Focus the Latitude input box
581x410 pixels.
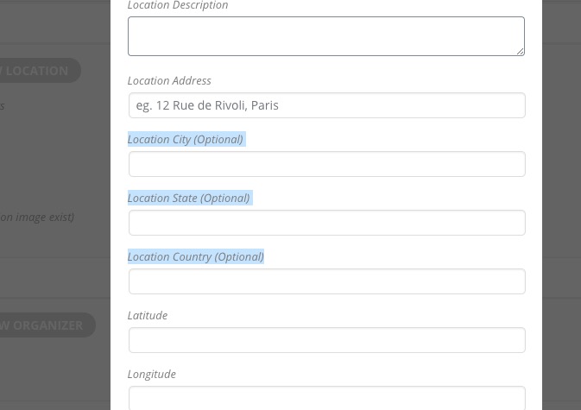click(x=326, y=340)
